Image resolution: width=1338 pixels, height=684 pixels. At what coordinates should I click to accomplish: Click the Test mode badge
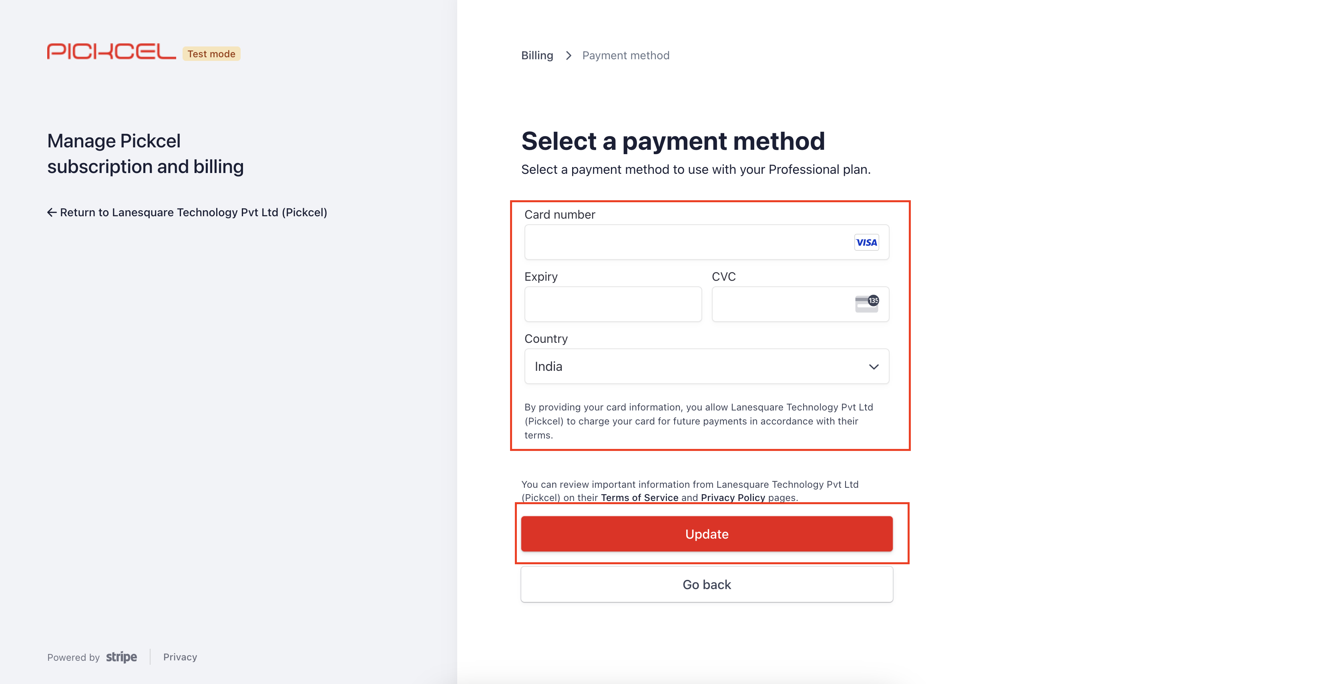[x=211, y=54]
